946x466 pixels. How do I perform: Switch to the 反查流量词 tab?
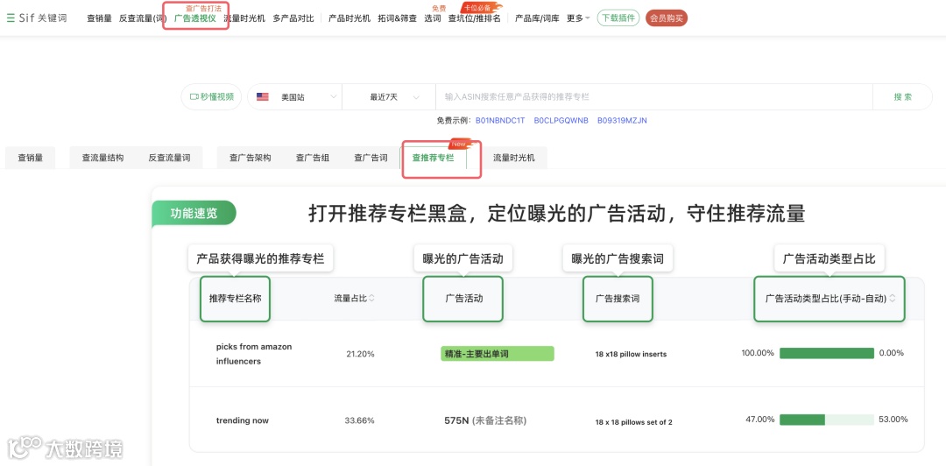169,158
